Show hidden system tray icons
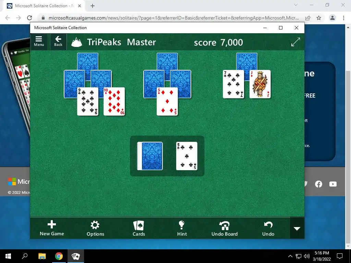The image size is (351, 263). 290,256
